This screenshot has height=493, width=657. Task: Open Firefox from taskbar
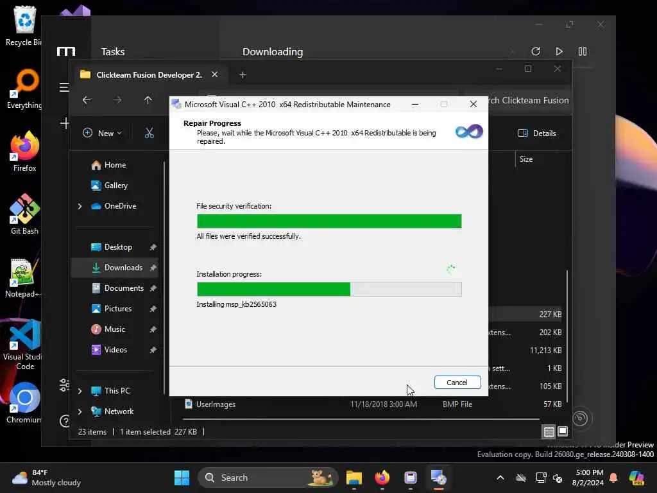click(x=382, y=478)
